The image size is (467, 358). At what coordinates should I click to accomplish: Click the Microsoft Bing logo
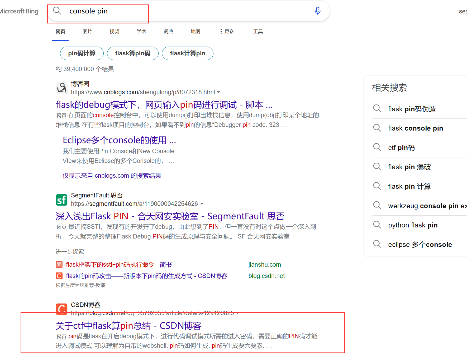tap(19, 11)
